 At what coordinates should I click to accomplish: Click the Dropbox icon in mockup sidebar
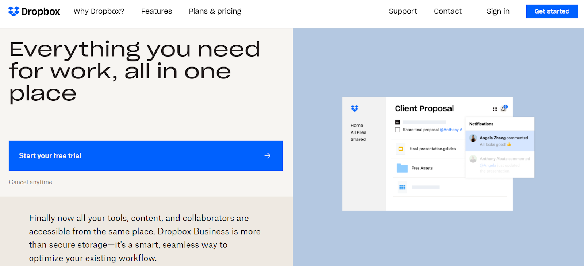pos(355,108)
